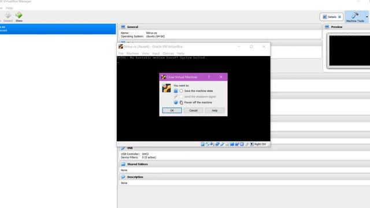Select Save the machine state radio option

click(181, 91)
